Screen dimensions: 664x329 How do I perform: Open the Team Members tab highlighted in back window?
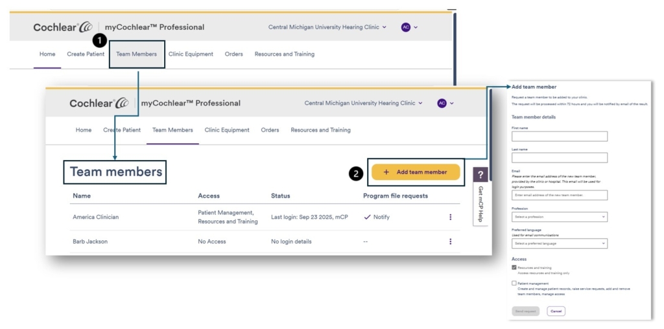click(x=136, y=54)
